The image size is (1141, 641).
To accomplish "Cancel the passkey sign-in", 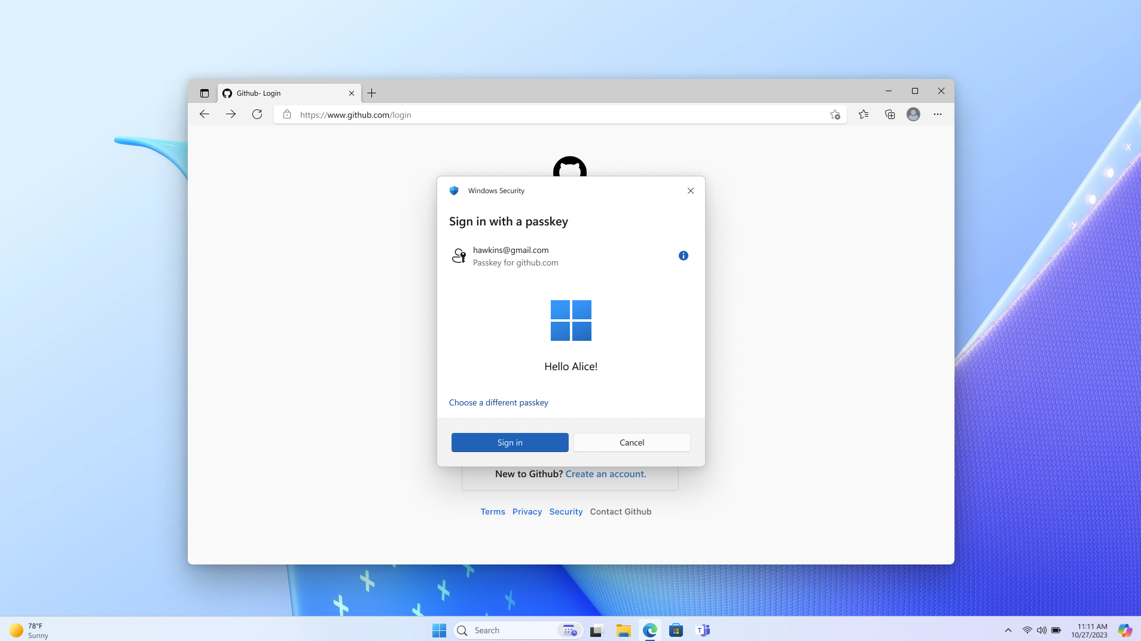I will [631, 442].
